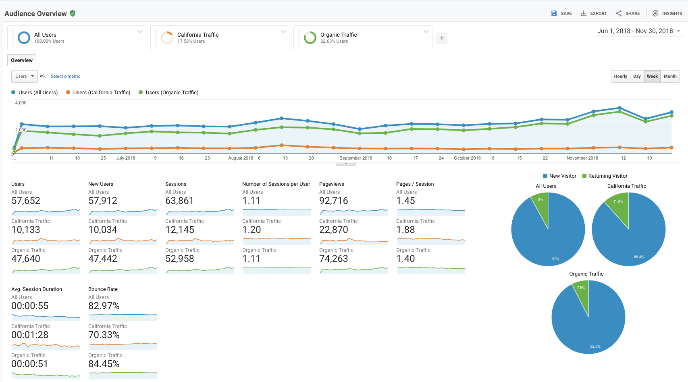Image resolution: width=688 pixels, height=382 pixels.
Task: Click the Export download icon
Action: pyautogui.click(x=583, y=13)
